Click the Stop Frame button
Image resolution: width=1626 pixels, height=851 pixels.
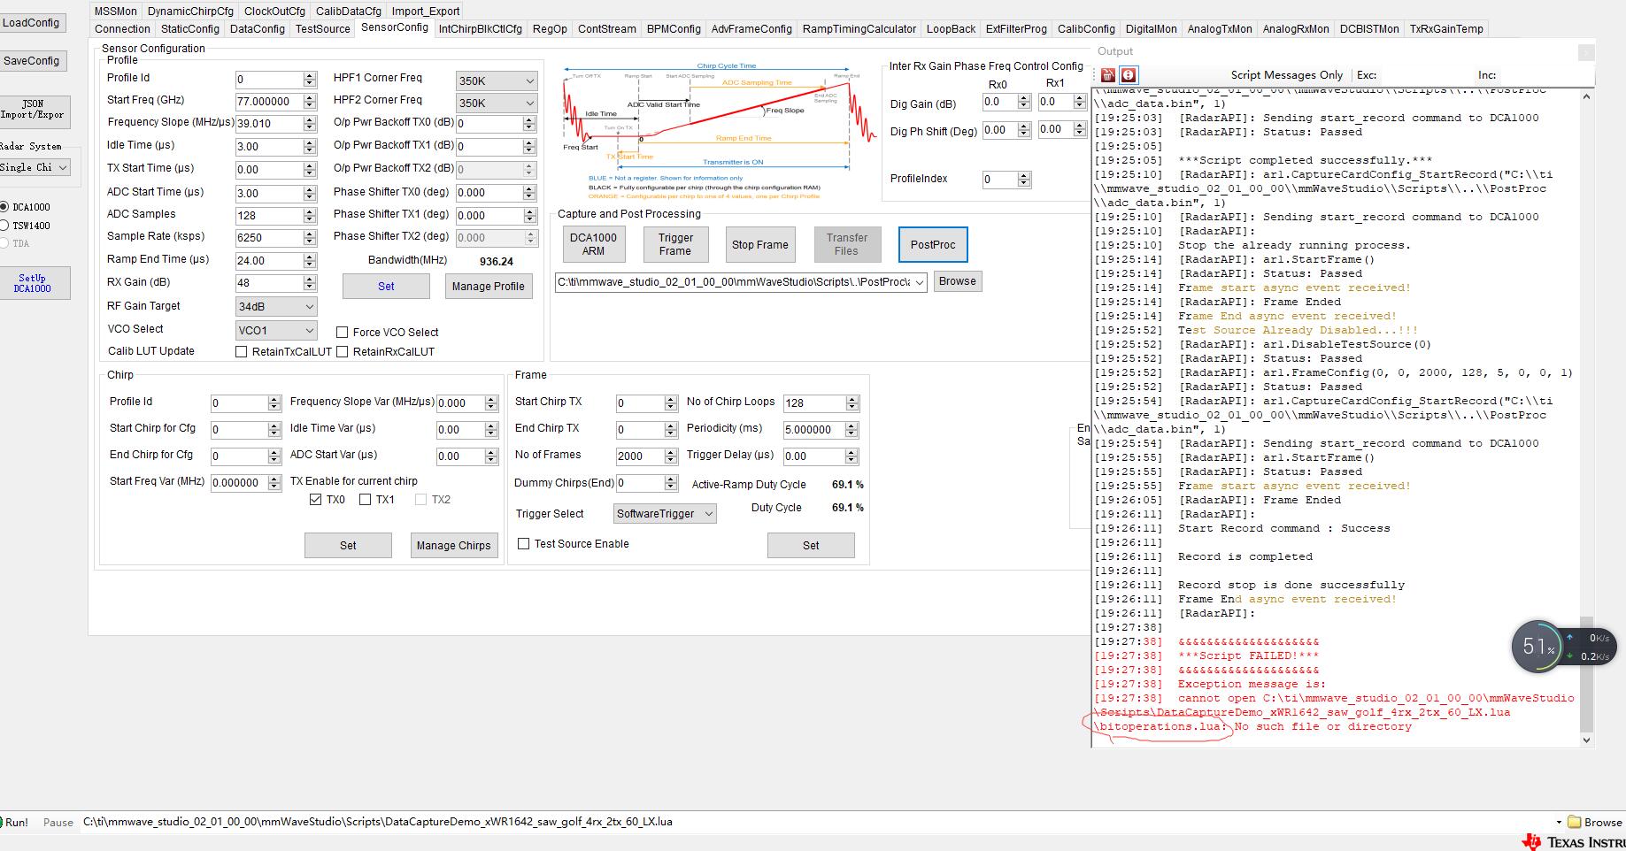[760, 244]
